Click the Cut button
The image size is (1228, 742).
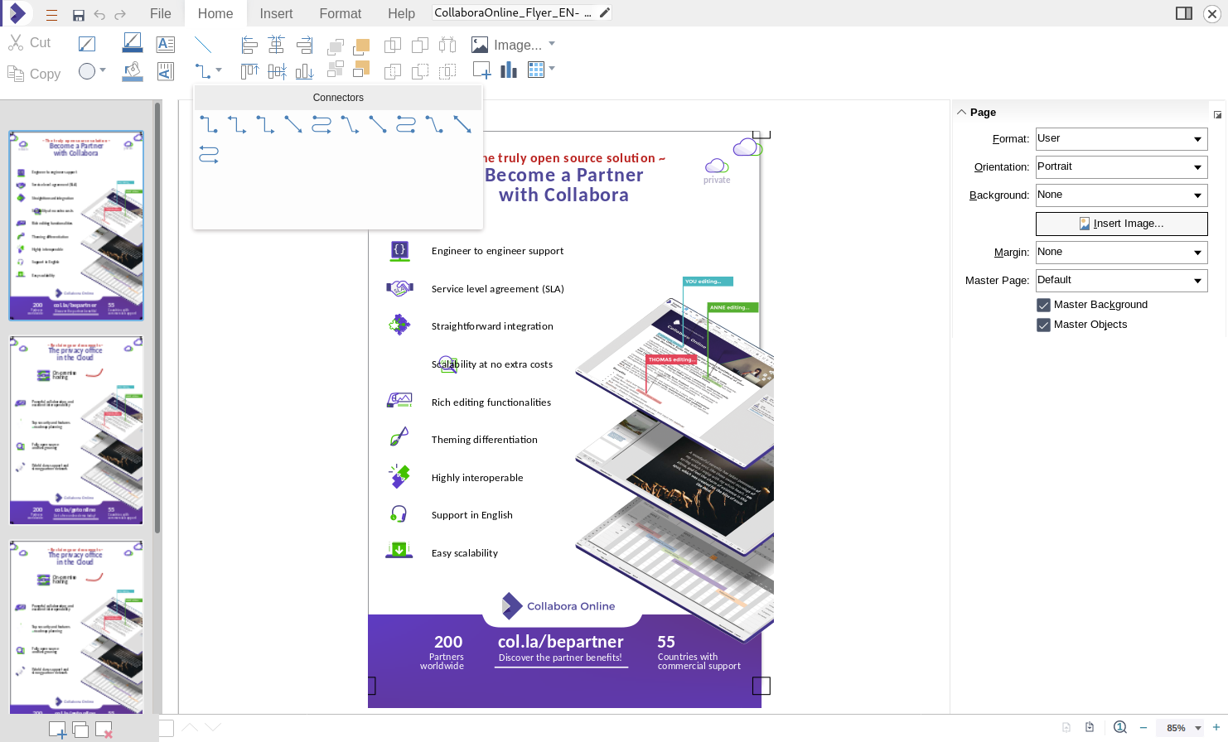pos(31,43)
